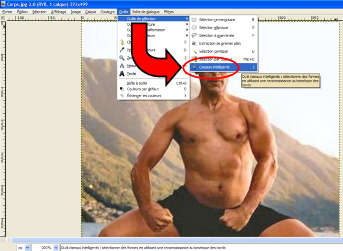Open the image menu triangle above the vertical ruler

(x=3, y=18)
